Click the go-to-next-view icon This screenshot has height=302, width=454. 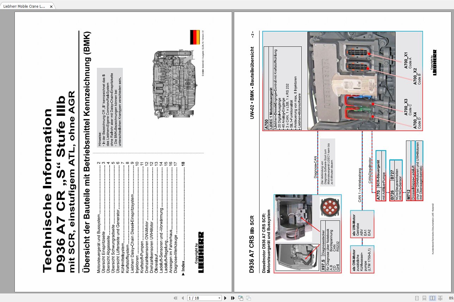coord(249,298)
